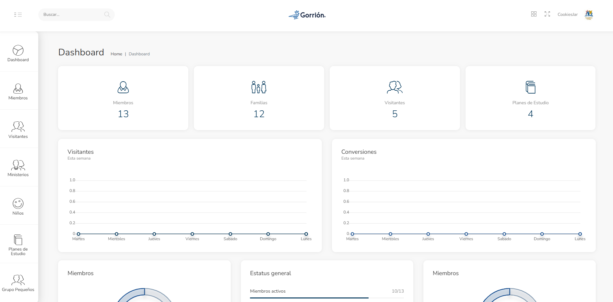Focus the Buscar search field
This screenshot has width=613, height=302.
(x=77, y=15)
